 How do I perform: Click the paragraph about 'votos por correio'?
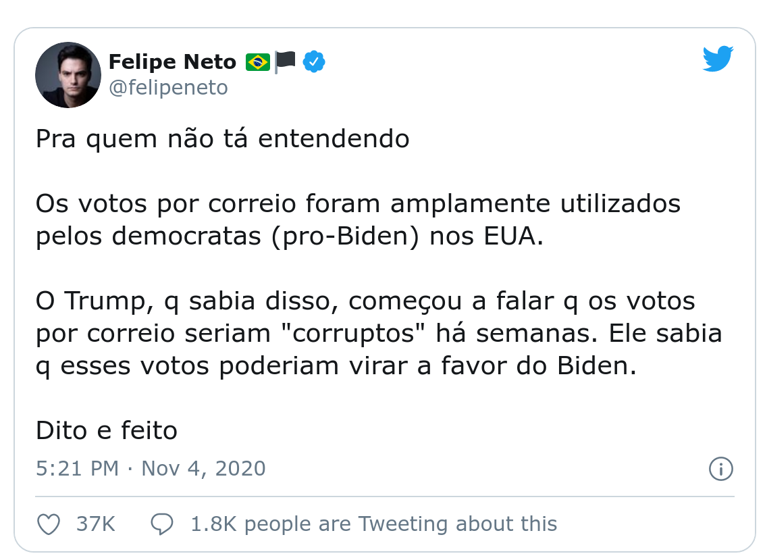(x=358, y=220)
